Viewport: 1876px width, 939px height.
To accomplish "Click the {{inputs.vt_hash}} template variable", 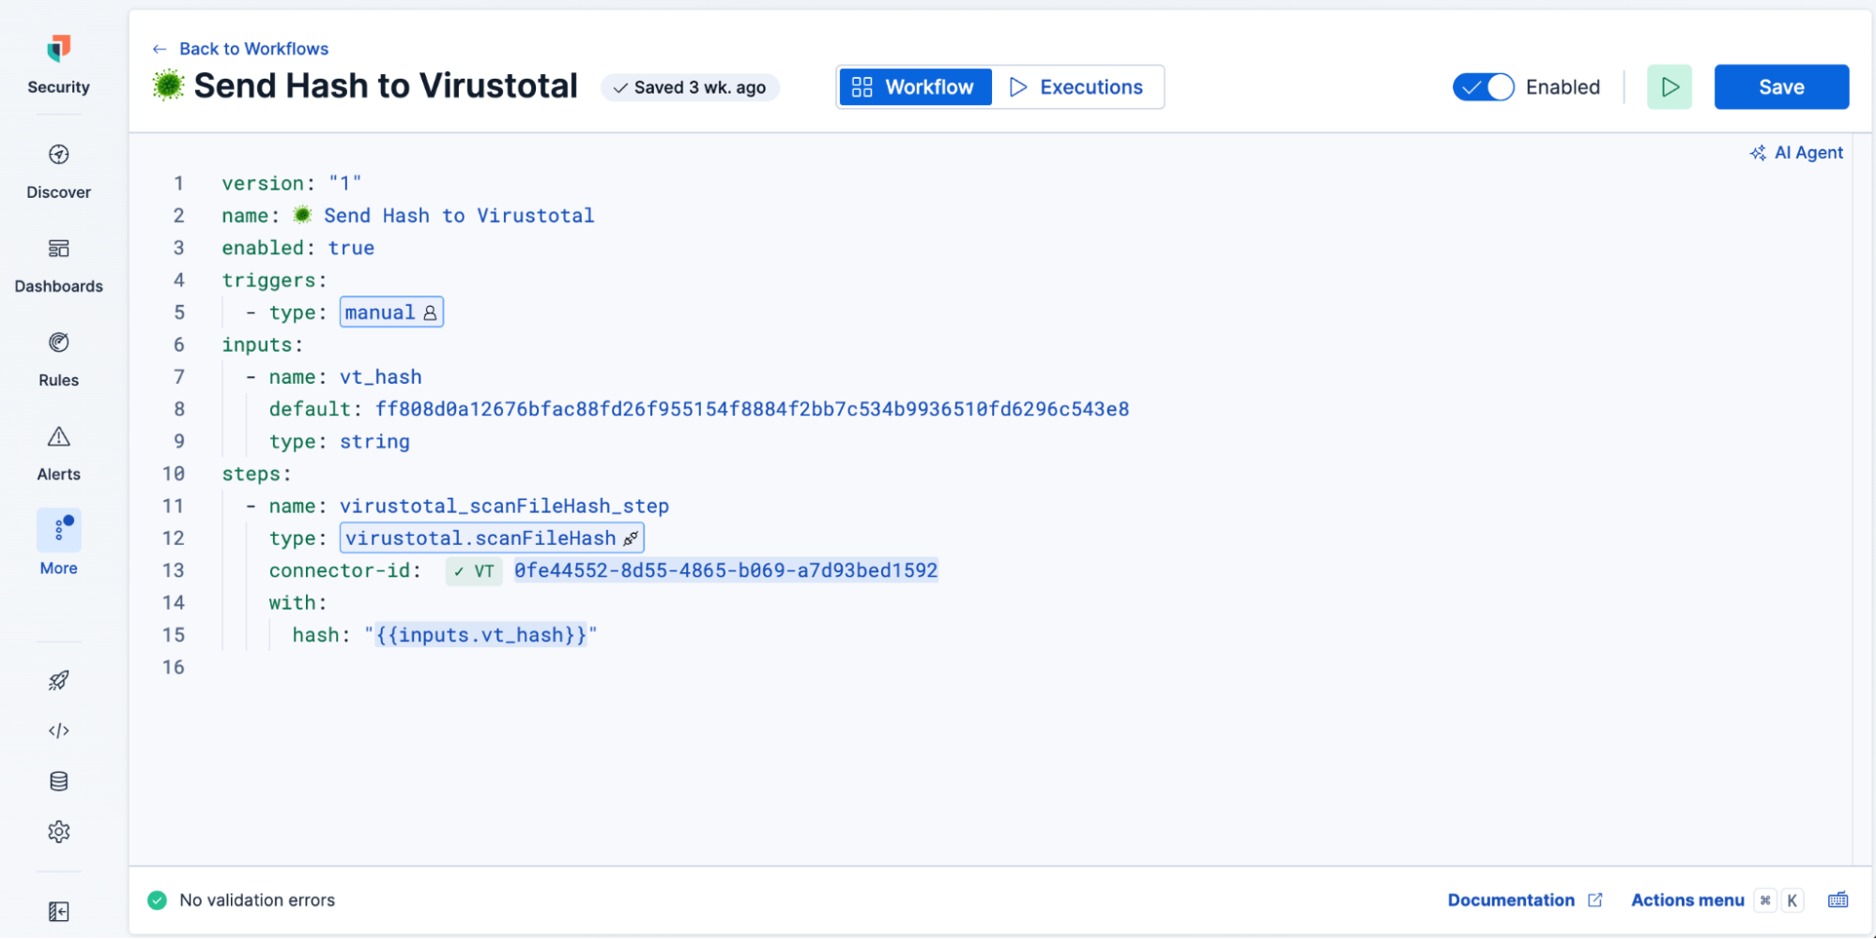I will (x=481, y=636).
